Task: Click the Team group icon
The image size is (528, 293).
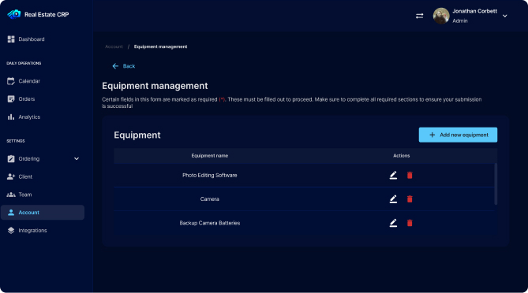Action: click(x=11, y=195)
